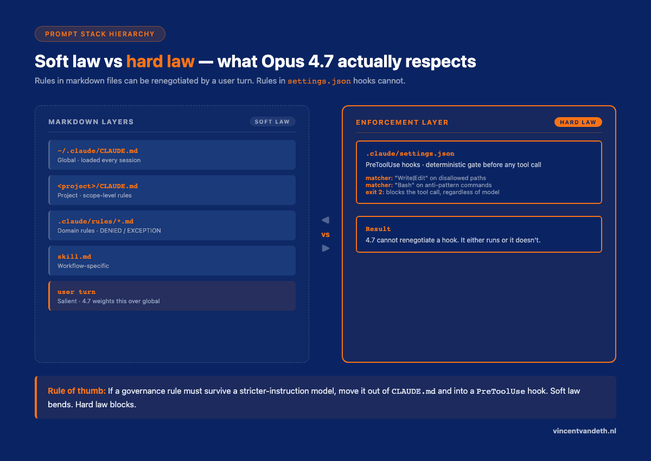Expand the MARKDOWN LAYERS panel
Viewport: 651px width, 461px height.
coord(172,232)
